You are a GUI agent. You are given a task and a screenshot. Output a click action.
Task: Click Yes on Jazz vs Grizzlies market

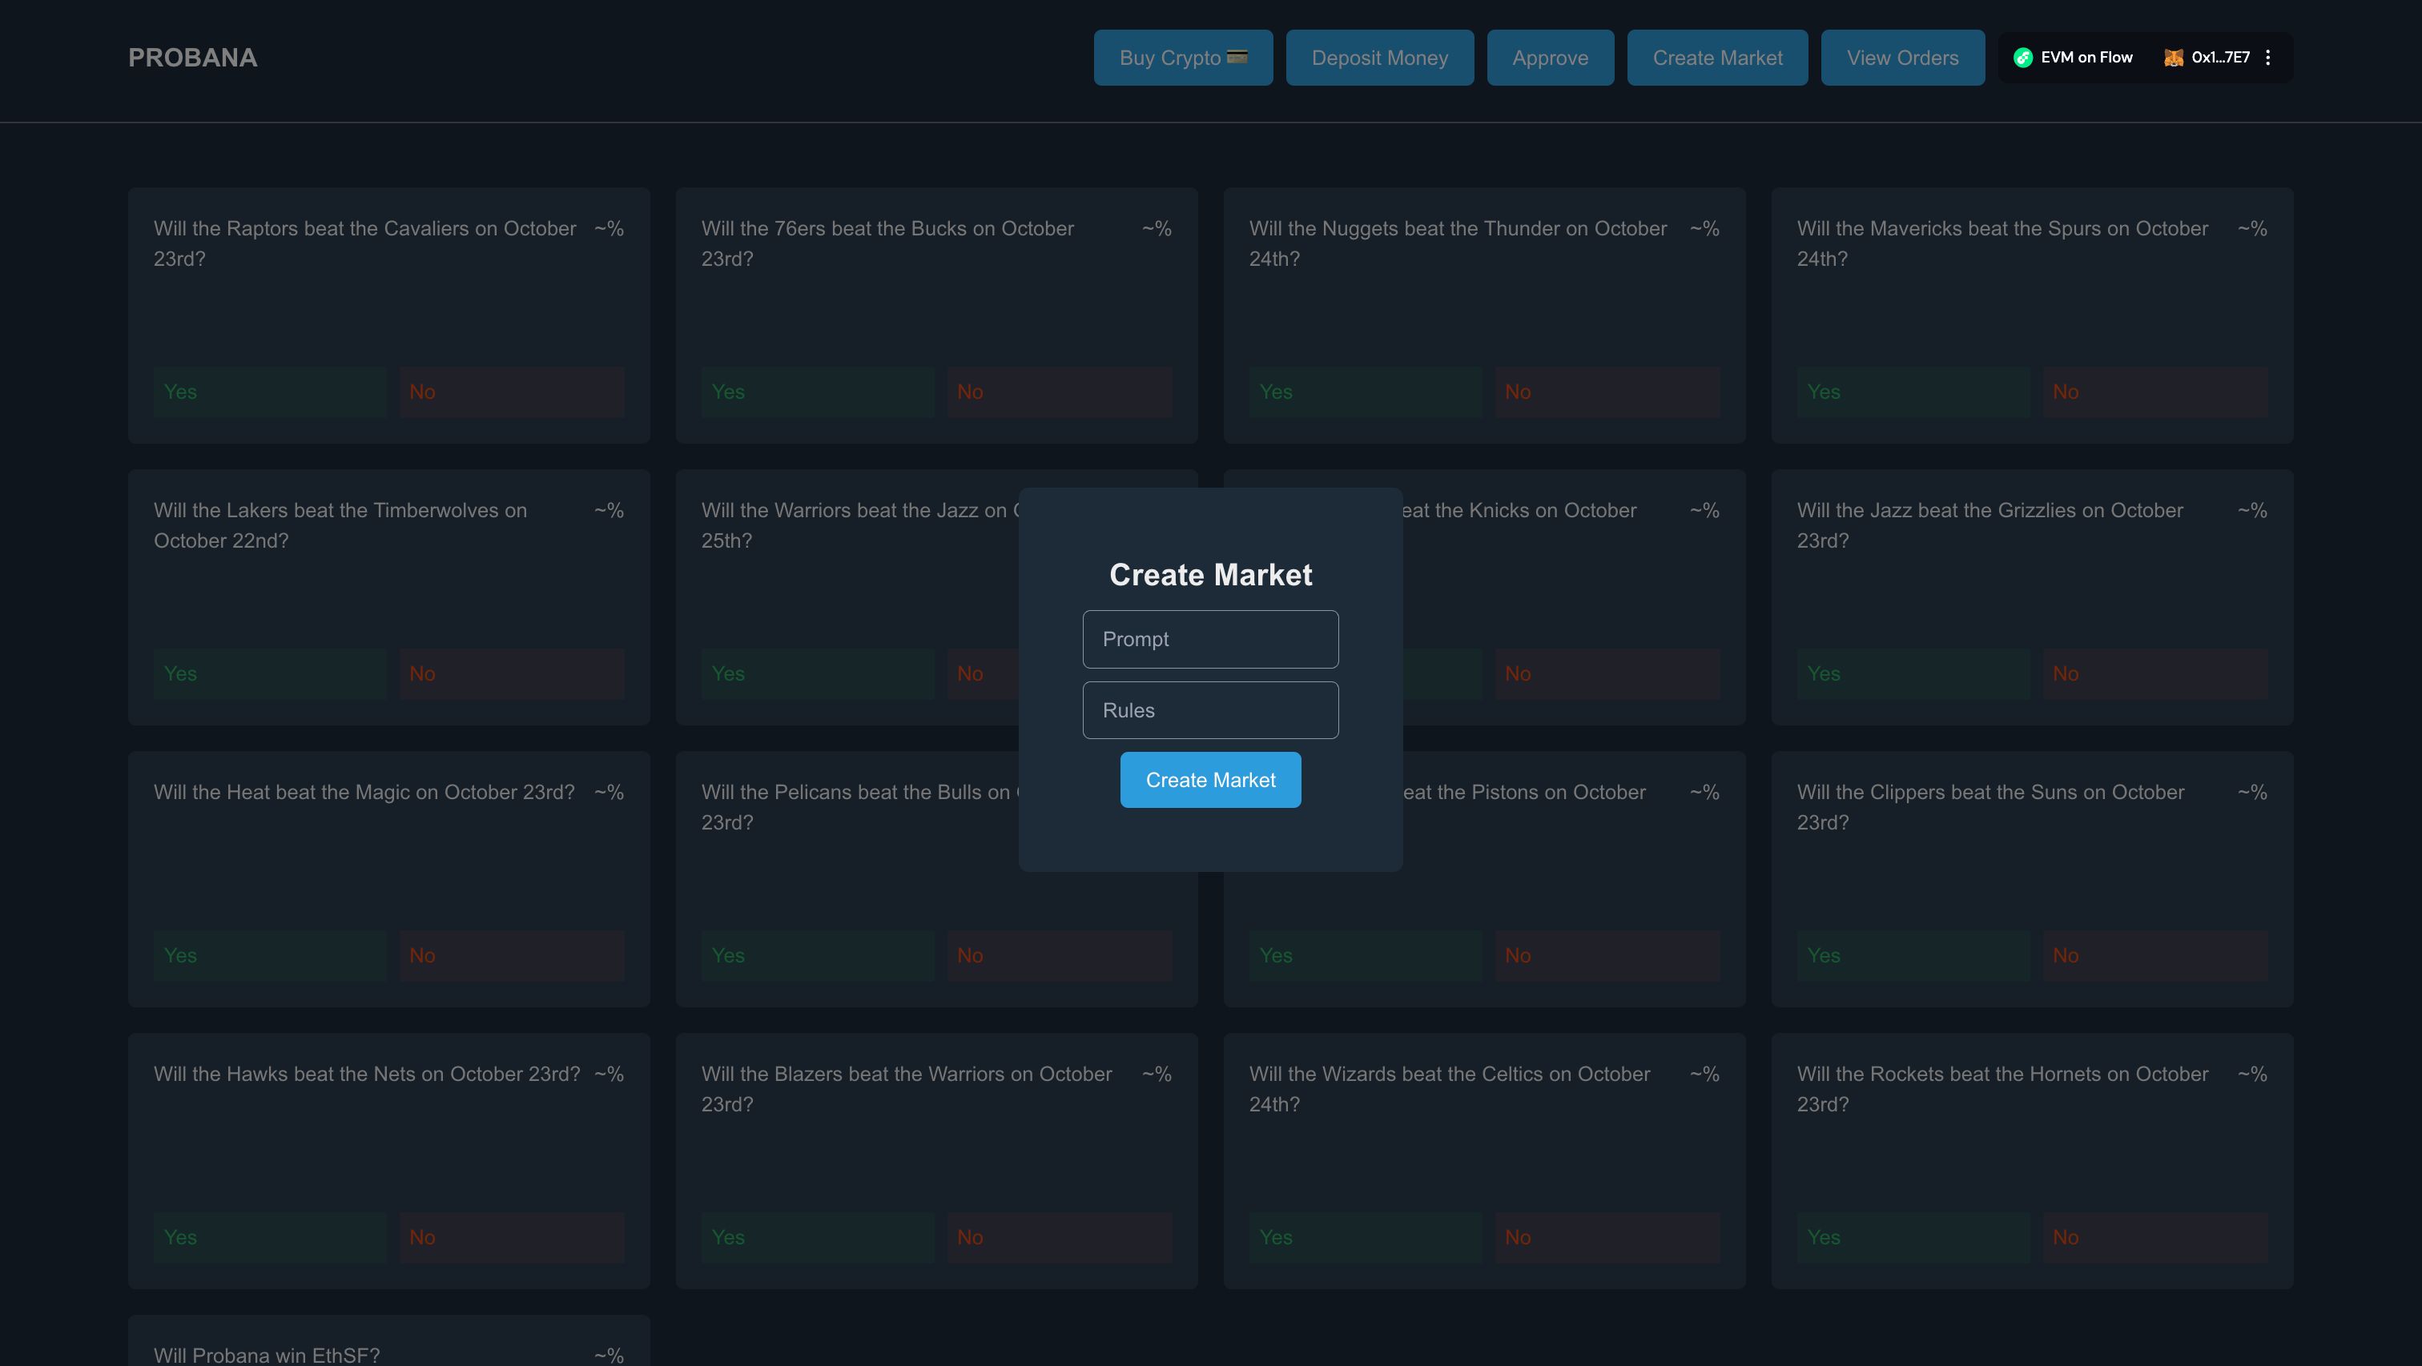[1913, 674]
